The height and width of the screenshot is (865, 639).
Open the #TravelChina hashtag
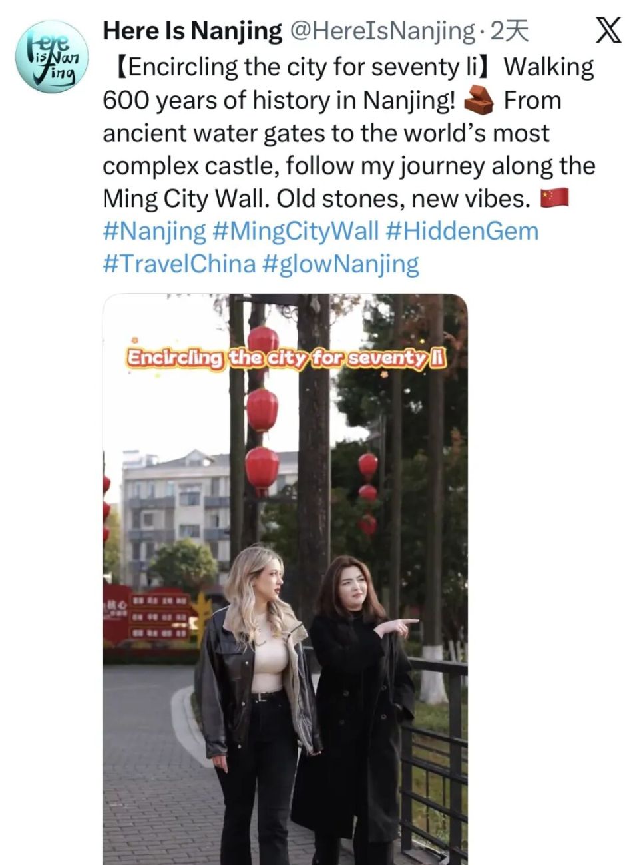point(179,264)
